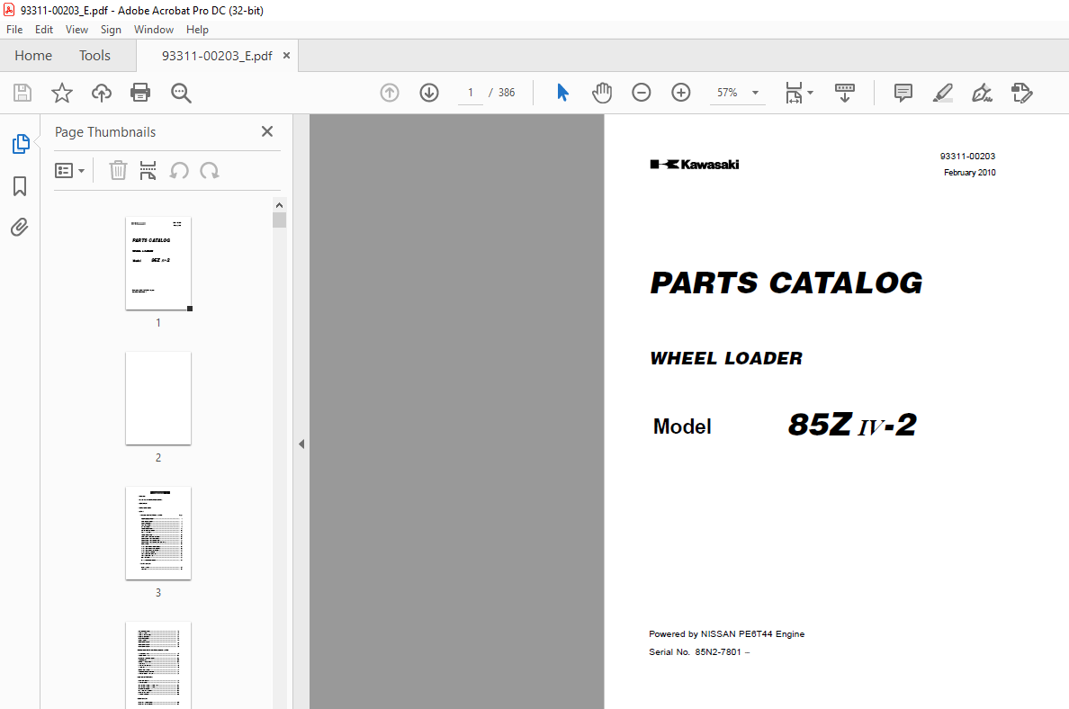Click the 85Z IV-2 model number text
Image resolution: width=1069 pixels, height=709 pixels.
click(x=852, y=425)
